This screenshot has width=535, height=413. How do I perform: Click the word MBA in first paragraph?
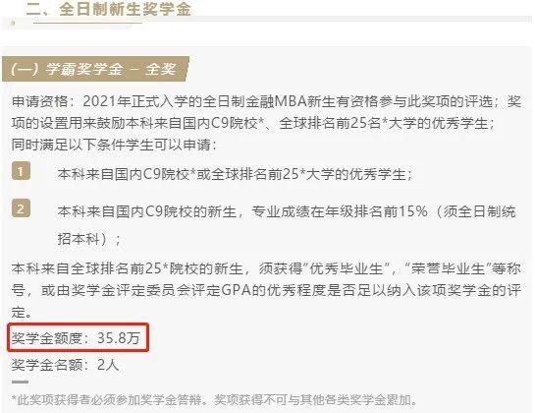click(290, 101)
